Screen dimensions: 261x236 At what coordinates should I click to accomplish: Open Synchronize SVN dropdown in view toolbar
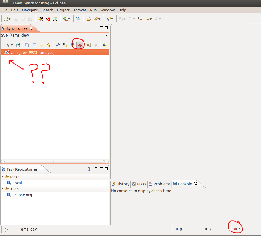(12, 45)
